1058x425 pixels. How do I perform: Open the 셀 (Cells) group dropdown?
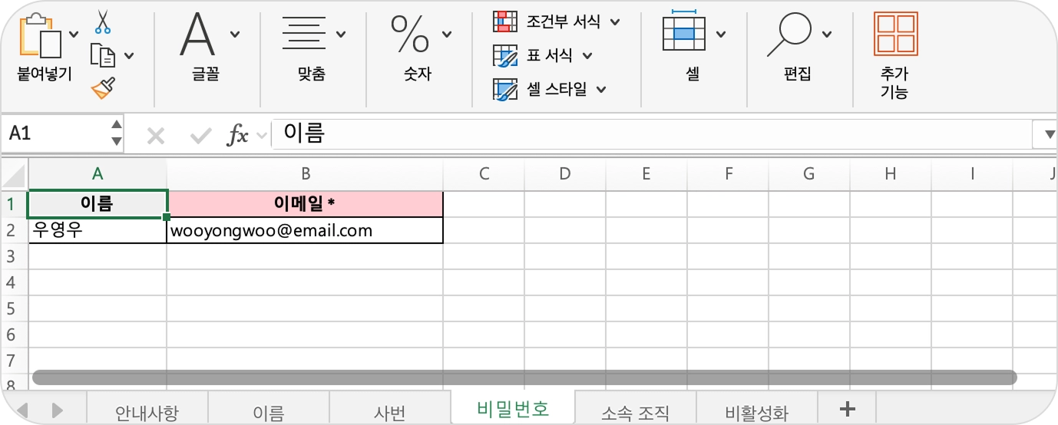coord(721,35)
